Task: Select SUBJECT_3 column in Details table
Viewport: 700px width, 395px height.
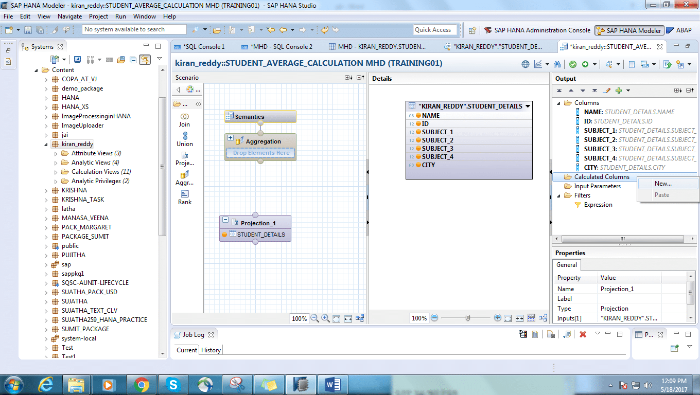Action: (x=469, y=149)
